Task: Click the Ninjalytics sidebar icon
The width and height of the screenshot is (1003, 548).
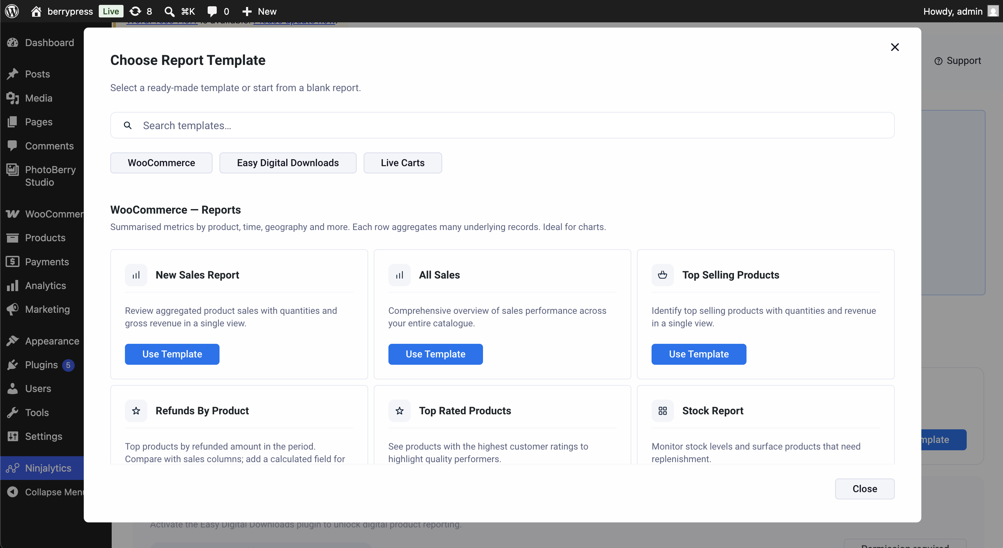Action: point(13,468)
